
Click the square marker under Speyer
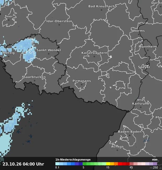144,71
